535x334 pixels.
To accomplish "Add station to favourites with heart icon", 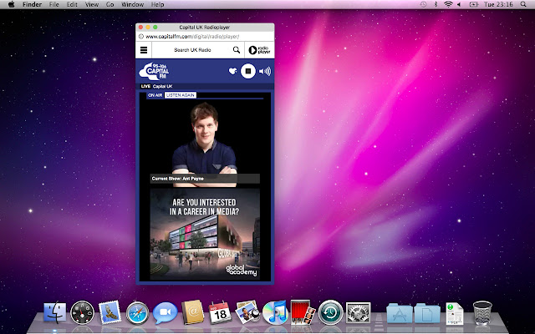I will [232, 72].
